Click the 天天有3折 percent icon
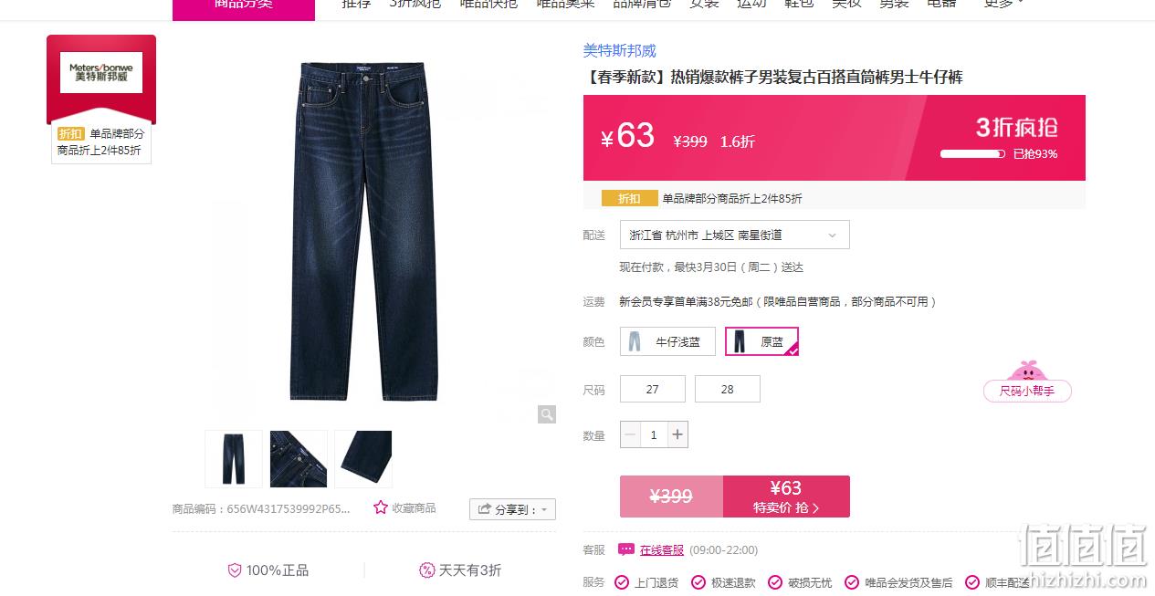 point(426,570)
